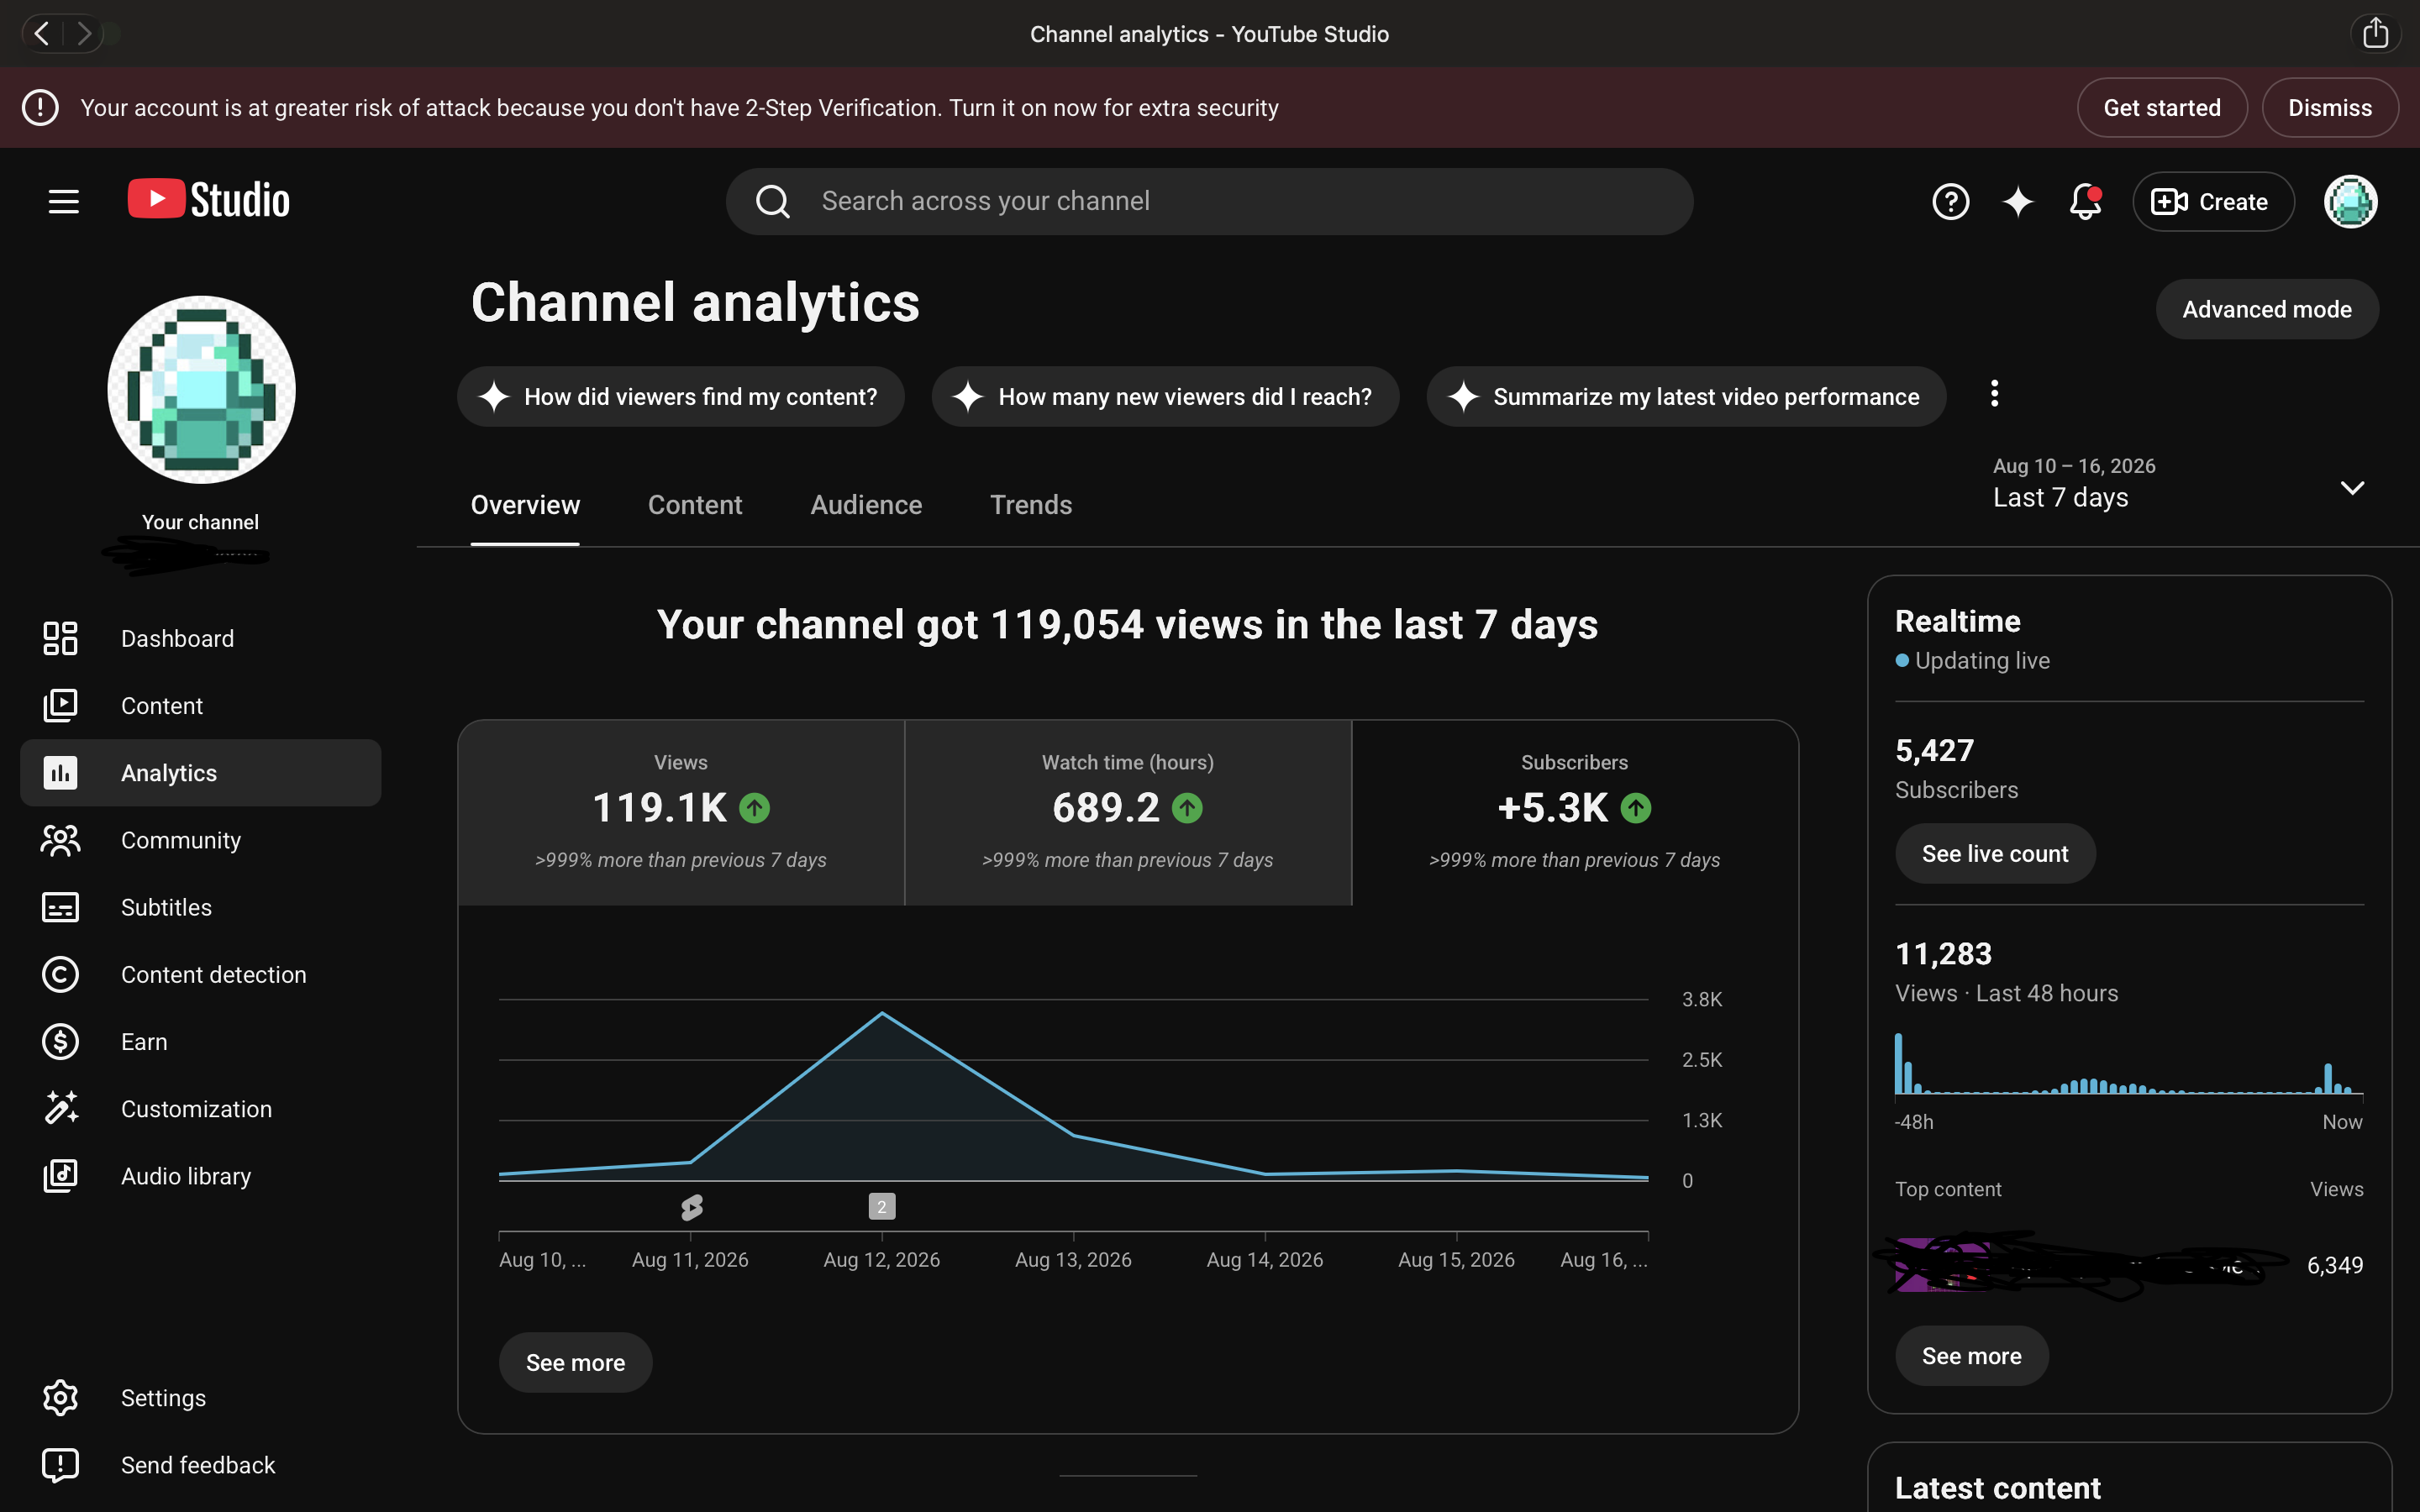Screen dimensions: 2420x1512
Task: Open the help question mark icon
Action: [x=1950, y=201]
